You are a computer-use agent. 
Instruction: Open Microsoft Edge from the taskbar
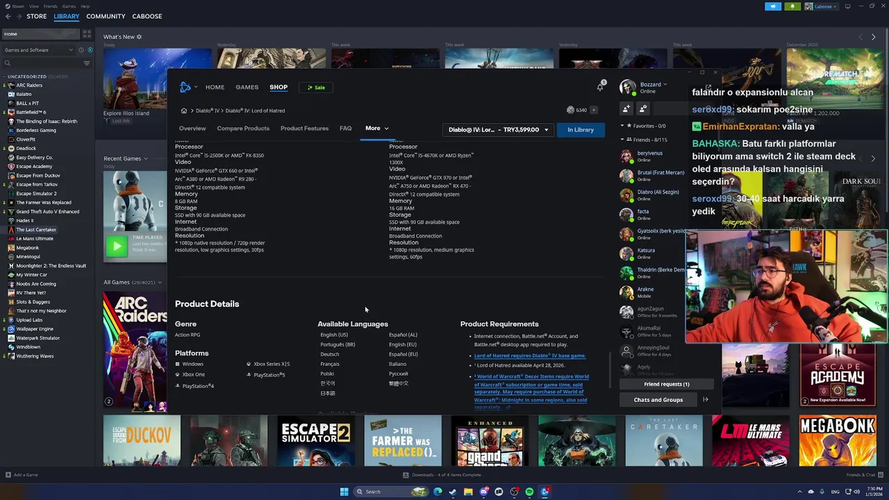pos(438,492)
